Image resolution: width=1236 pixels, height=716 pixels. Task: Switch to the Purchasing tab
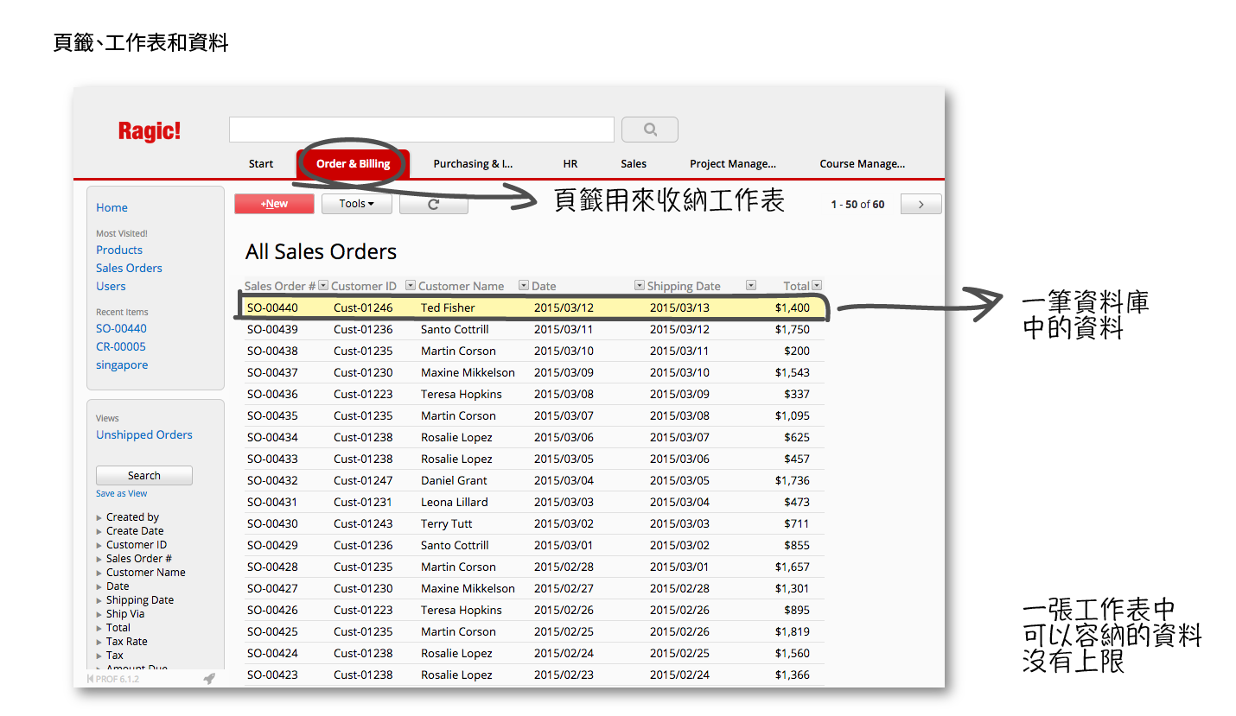point(473,164)
